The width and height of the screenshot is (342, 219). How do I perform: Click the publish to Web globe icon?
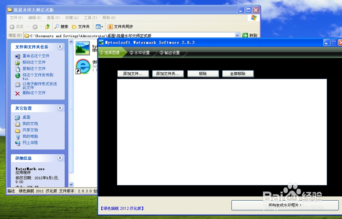coord(17,76)
